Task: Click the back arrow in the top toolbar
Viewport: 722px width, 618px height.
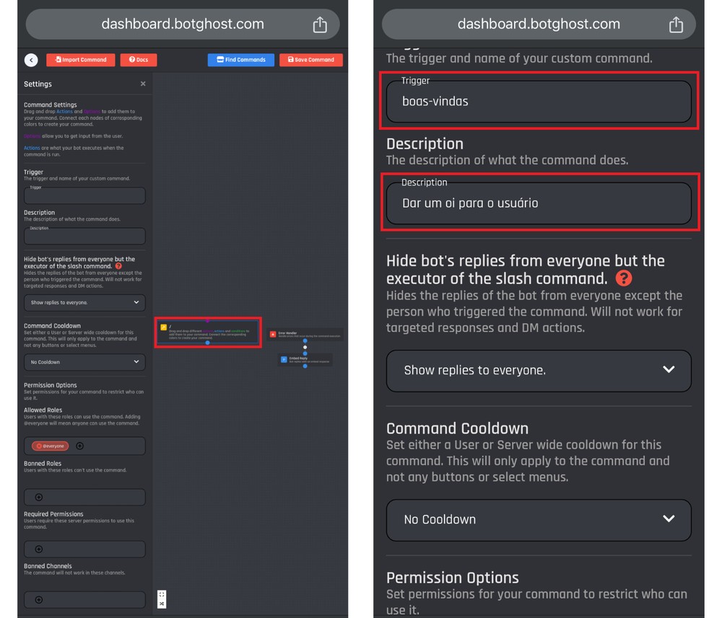Action: tap(30, 60)
